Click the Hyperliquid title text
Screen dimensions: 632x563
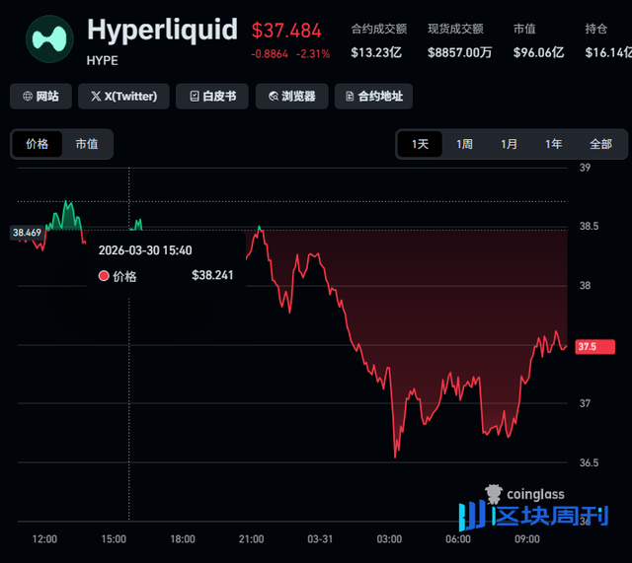click(162, 31)
